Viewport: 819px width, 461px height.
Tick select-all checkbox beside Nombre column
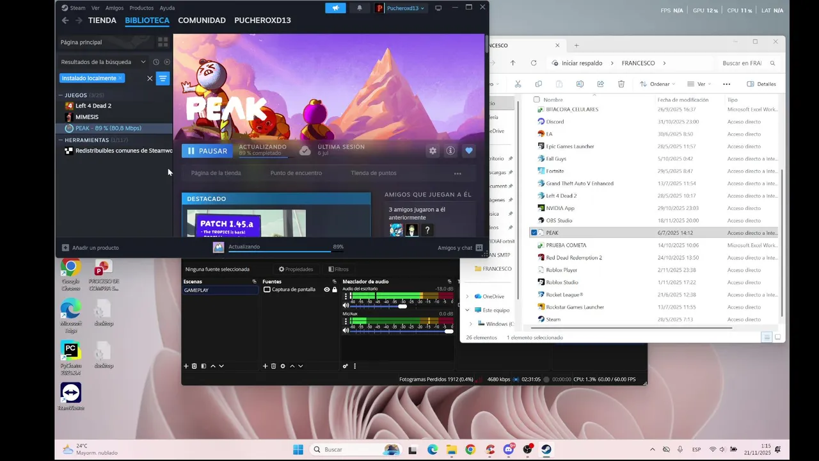(x=536, y=100)
